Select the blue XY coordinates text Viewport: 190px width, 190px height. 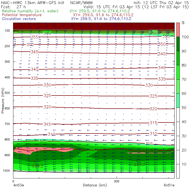[101, 19]
